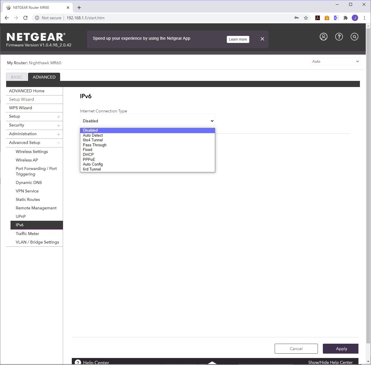
Task: Open the search magnifier icon
Action: point(354,37)
